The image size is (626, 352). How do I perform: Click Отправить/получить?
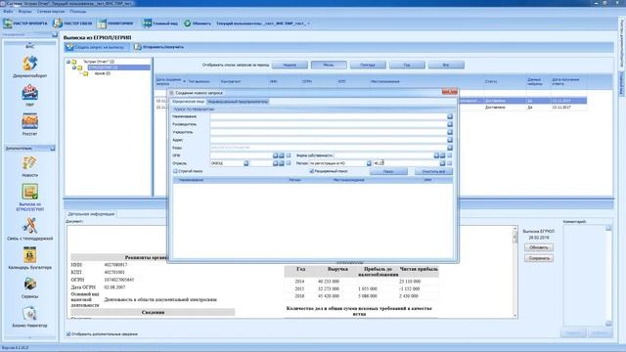click(x=158, y=47)
